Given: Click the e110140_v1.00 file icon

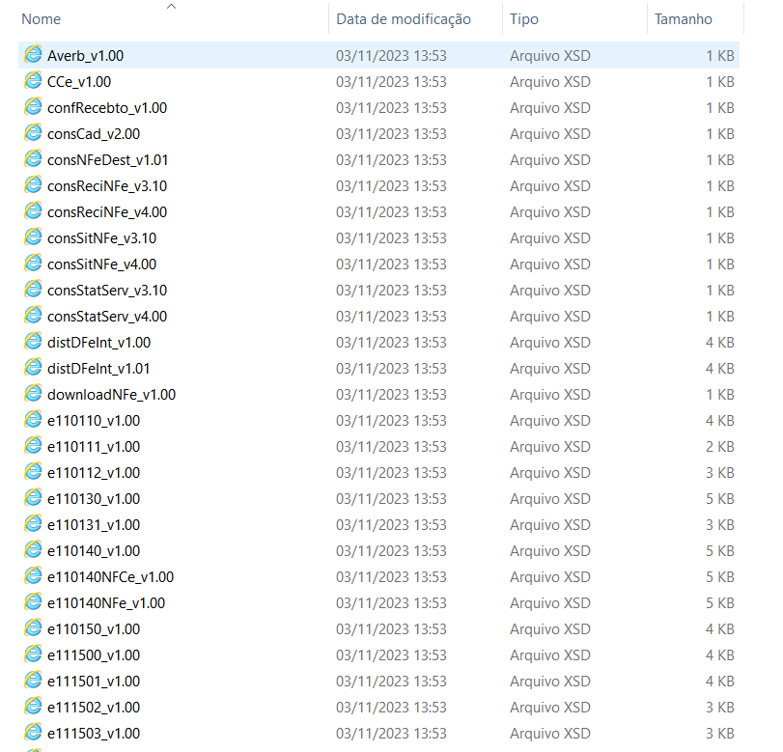Looking at the screenshot, I should (33, 550).
